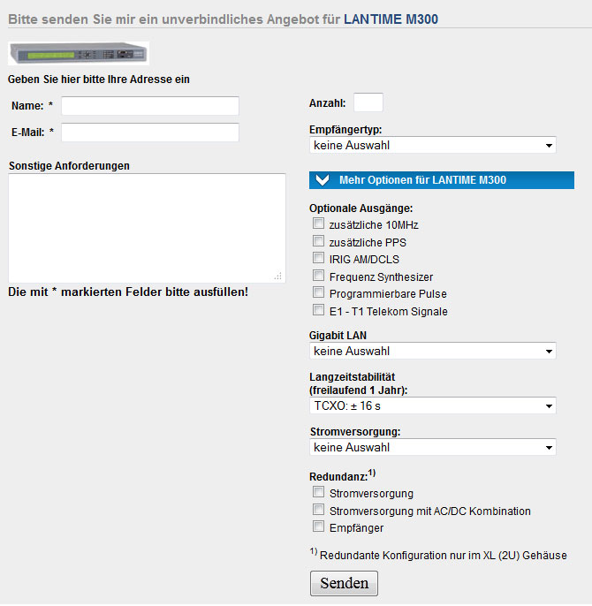Tick the redundant Empfänger checkbox
The width and height of the screenshot is (592, 606).
[319, 526]
